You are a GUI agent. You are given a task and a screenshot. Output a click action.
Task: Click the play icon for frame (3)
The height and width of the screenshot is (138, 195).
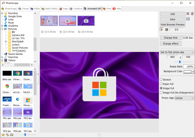point(79,32)
